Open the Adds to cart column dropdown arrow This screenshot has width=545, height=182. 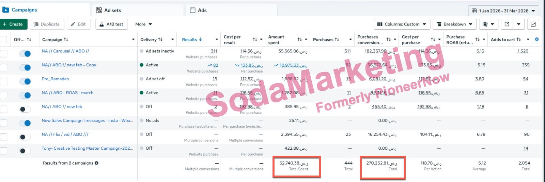click(528, 39)
